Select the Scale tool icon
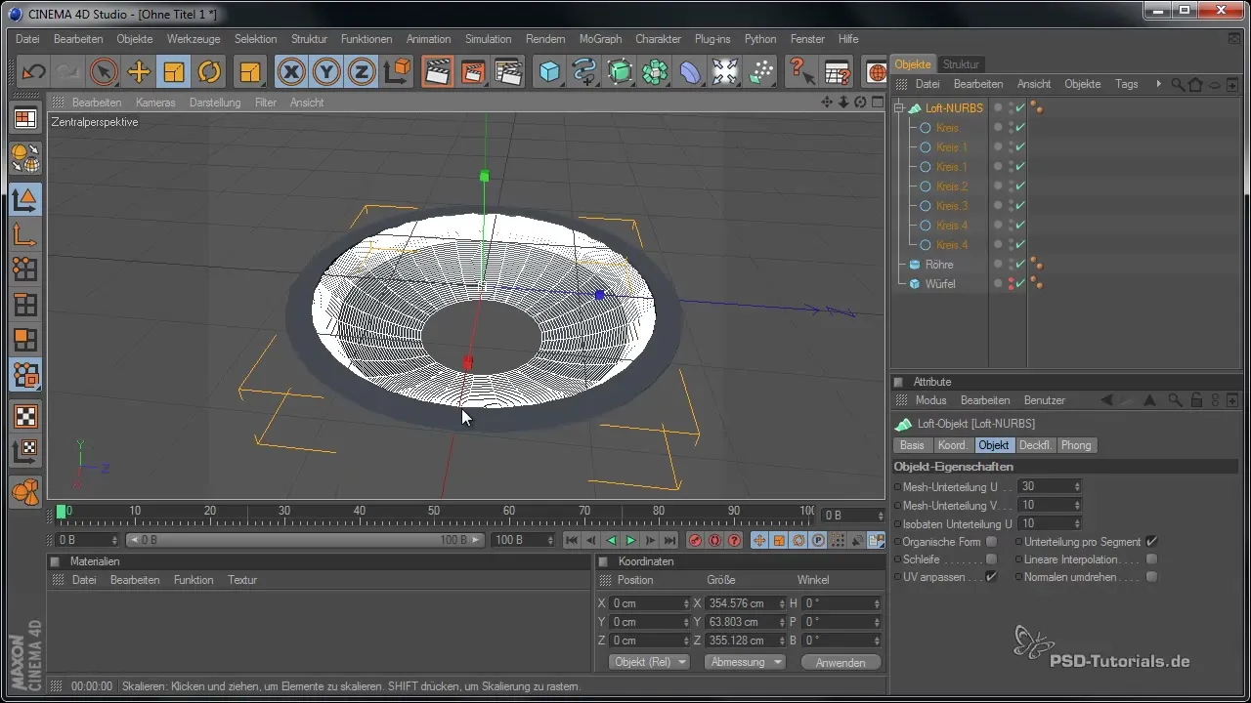Screen dimensions: 1251x703 [x=174, y=72]
